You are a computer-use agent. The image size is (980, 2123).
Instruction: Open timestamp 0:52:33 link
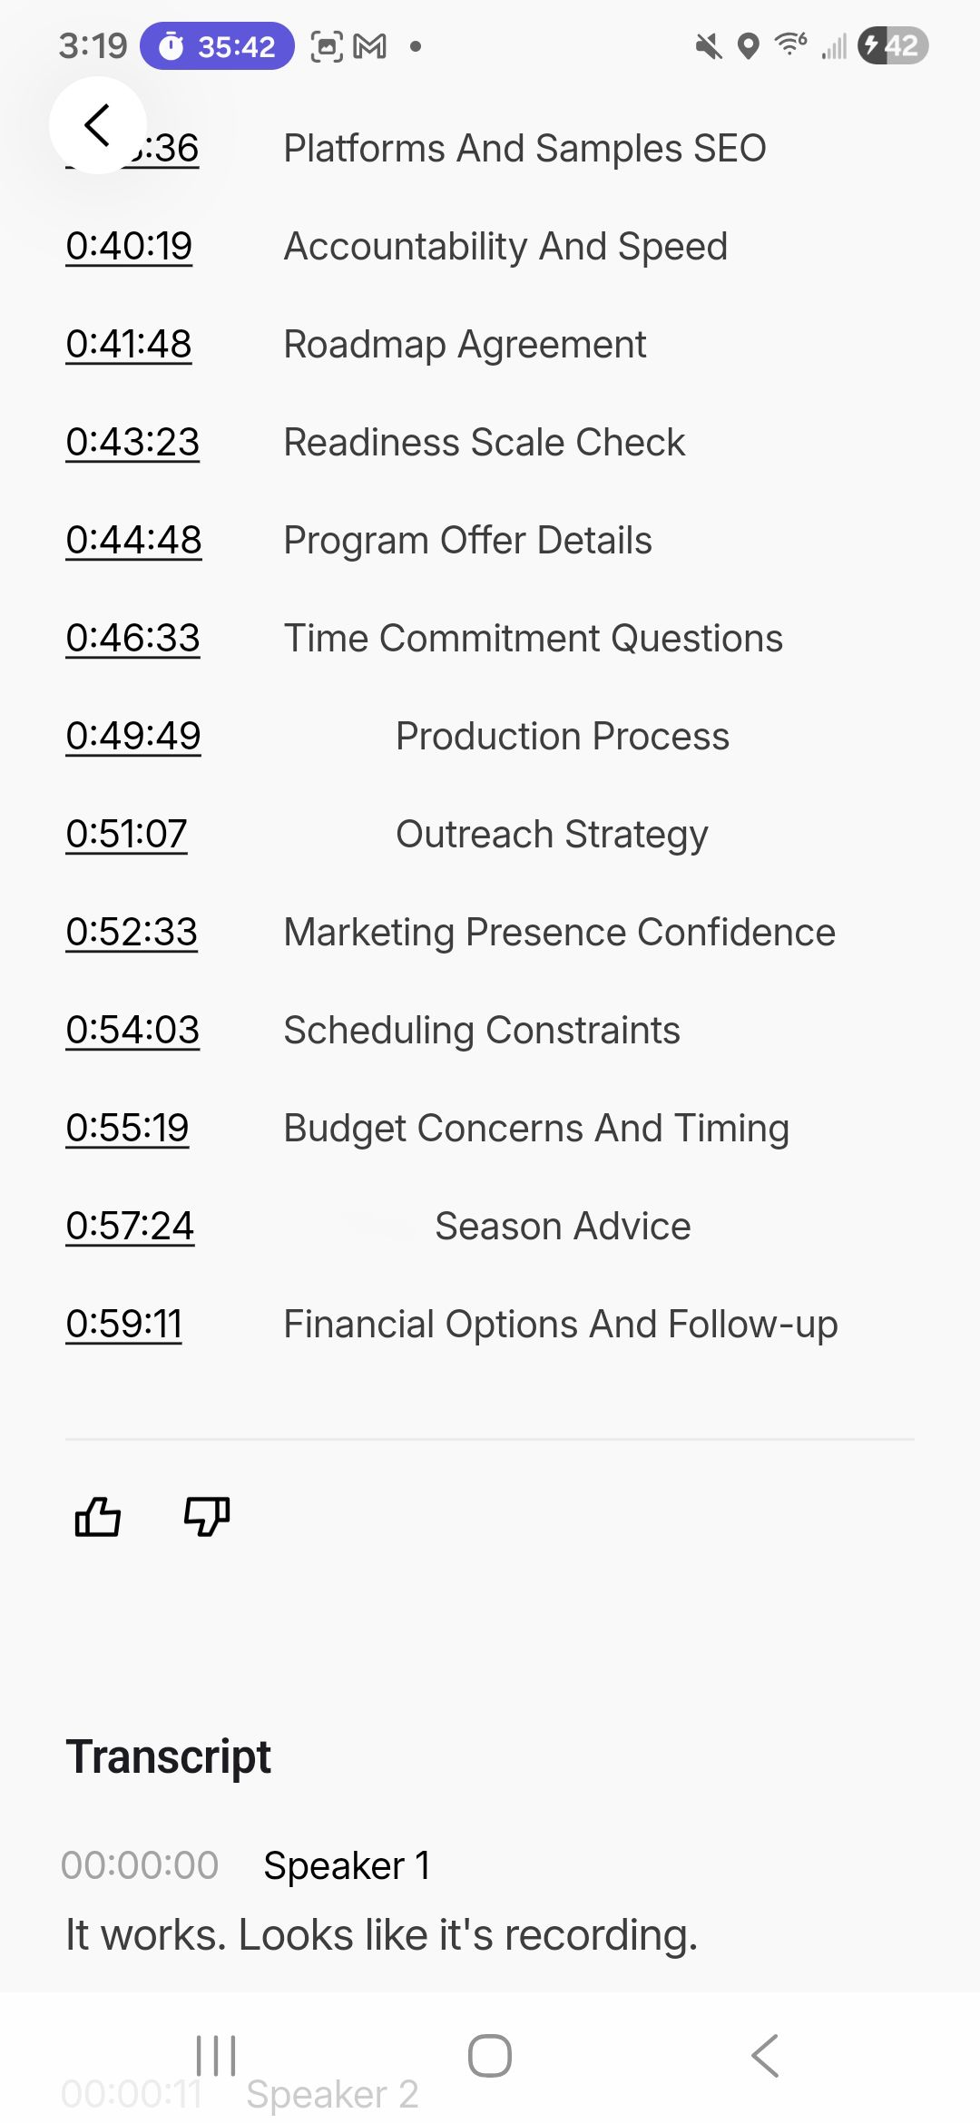[132, 933]
